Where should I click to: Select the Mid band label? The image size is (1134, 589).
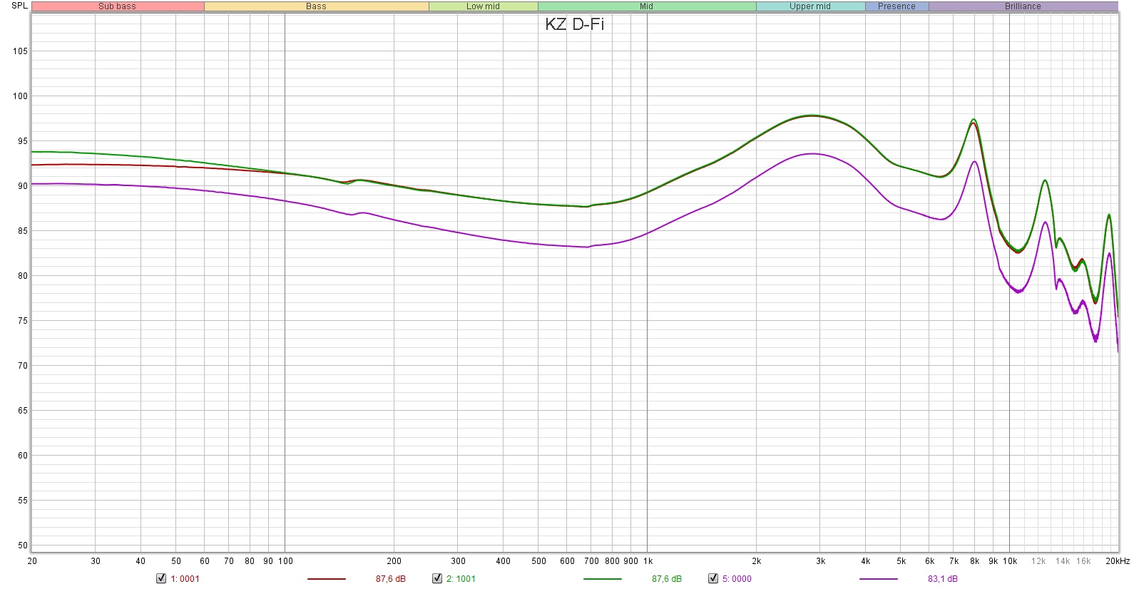point(647,6)
